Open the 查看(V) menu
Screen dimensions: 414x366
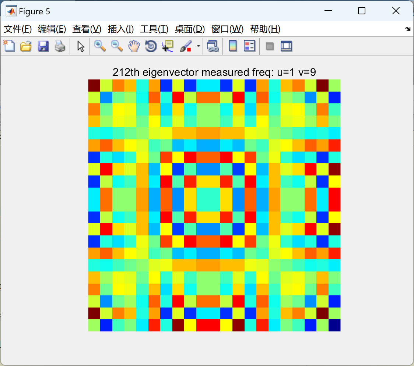click(87, 29)
